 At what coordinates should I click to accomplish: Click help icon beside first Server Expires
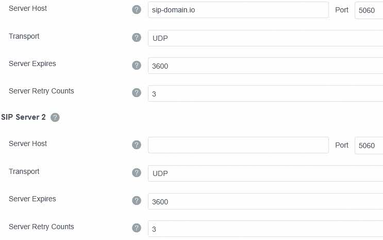coord(137,65)
